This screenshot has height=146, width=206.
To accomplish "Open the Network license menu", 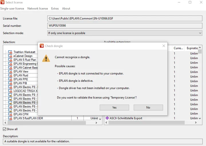I will 37,9.
